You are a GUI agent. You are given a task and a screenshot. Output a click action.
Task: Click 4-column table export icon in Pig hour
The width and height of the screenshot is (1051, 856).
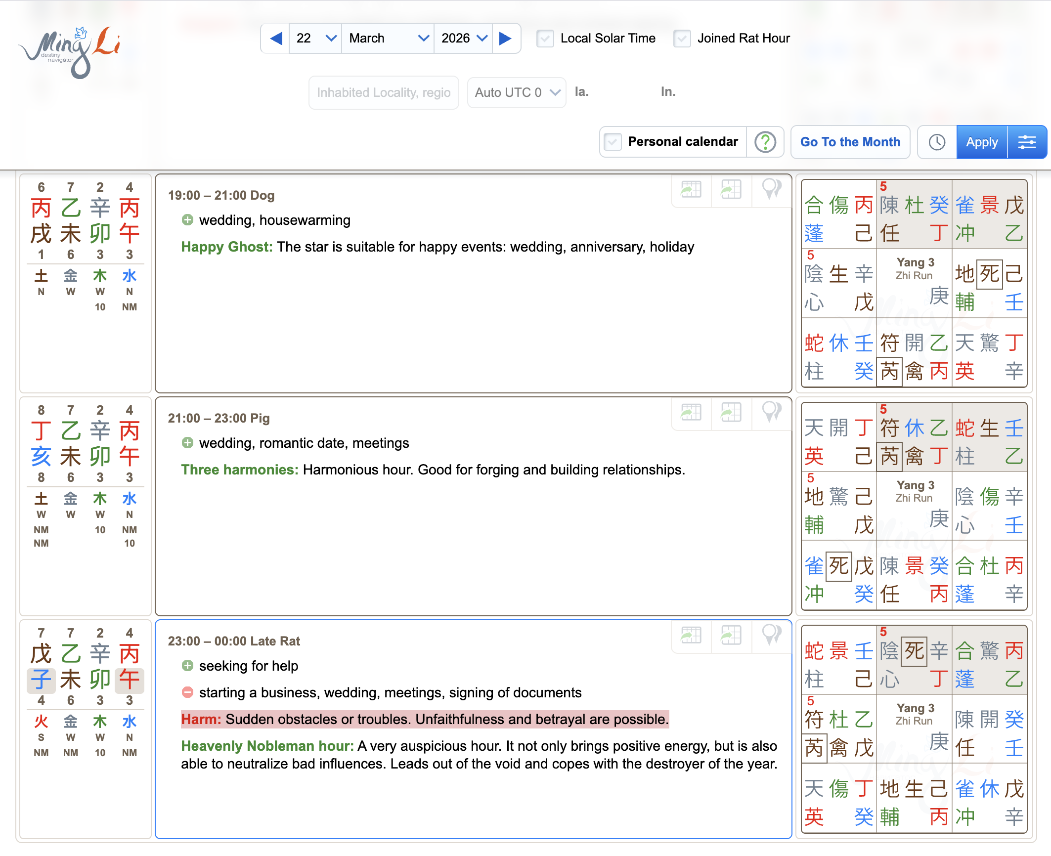tap(691, 412)
